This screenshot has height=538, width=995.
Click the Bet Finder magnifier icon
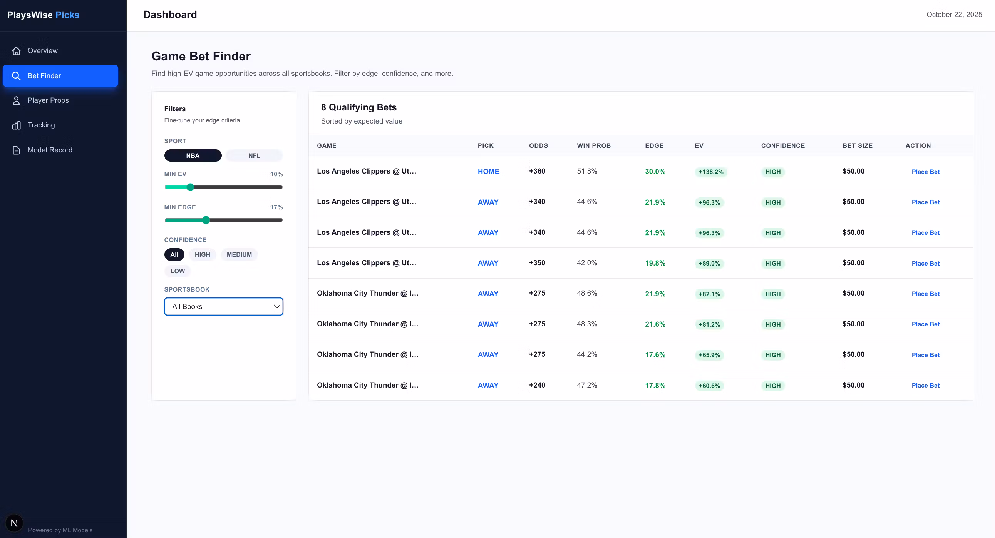[x=16, y=76]
